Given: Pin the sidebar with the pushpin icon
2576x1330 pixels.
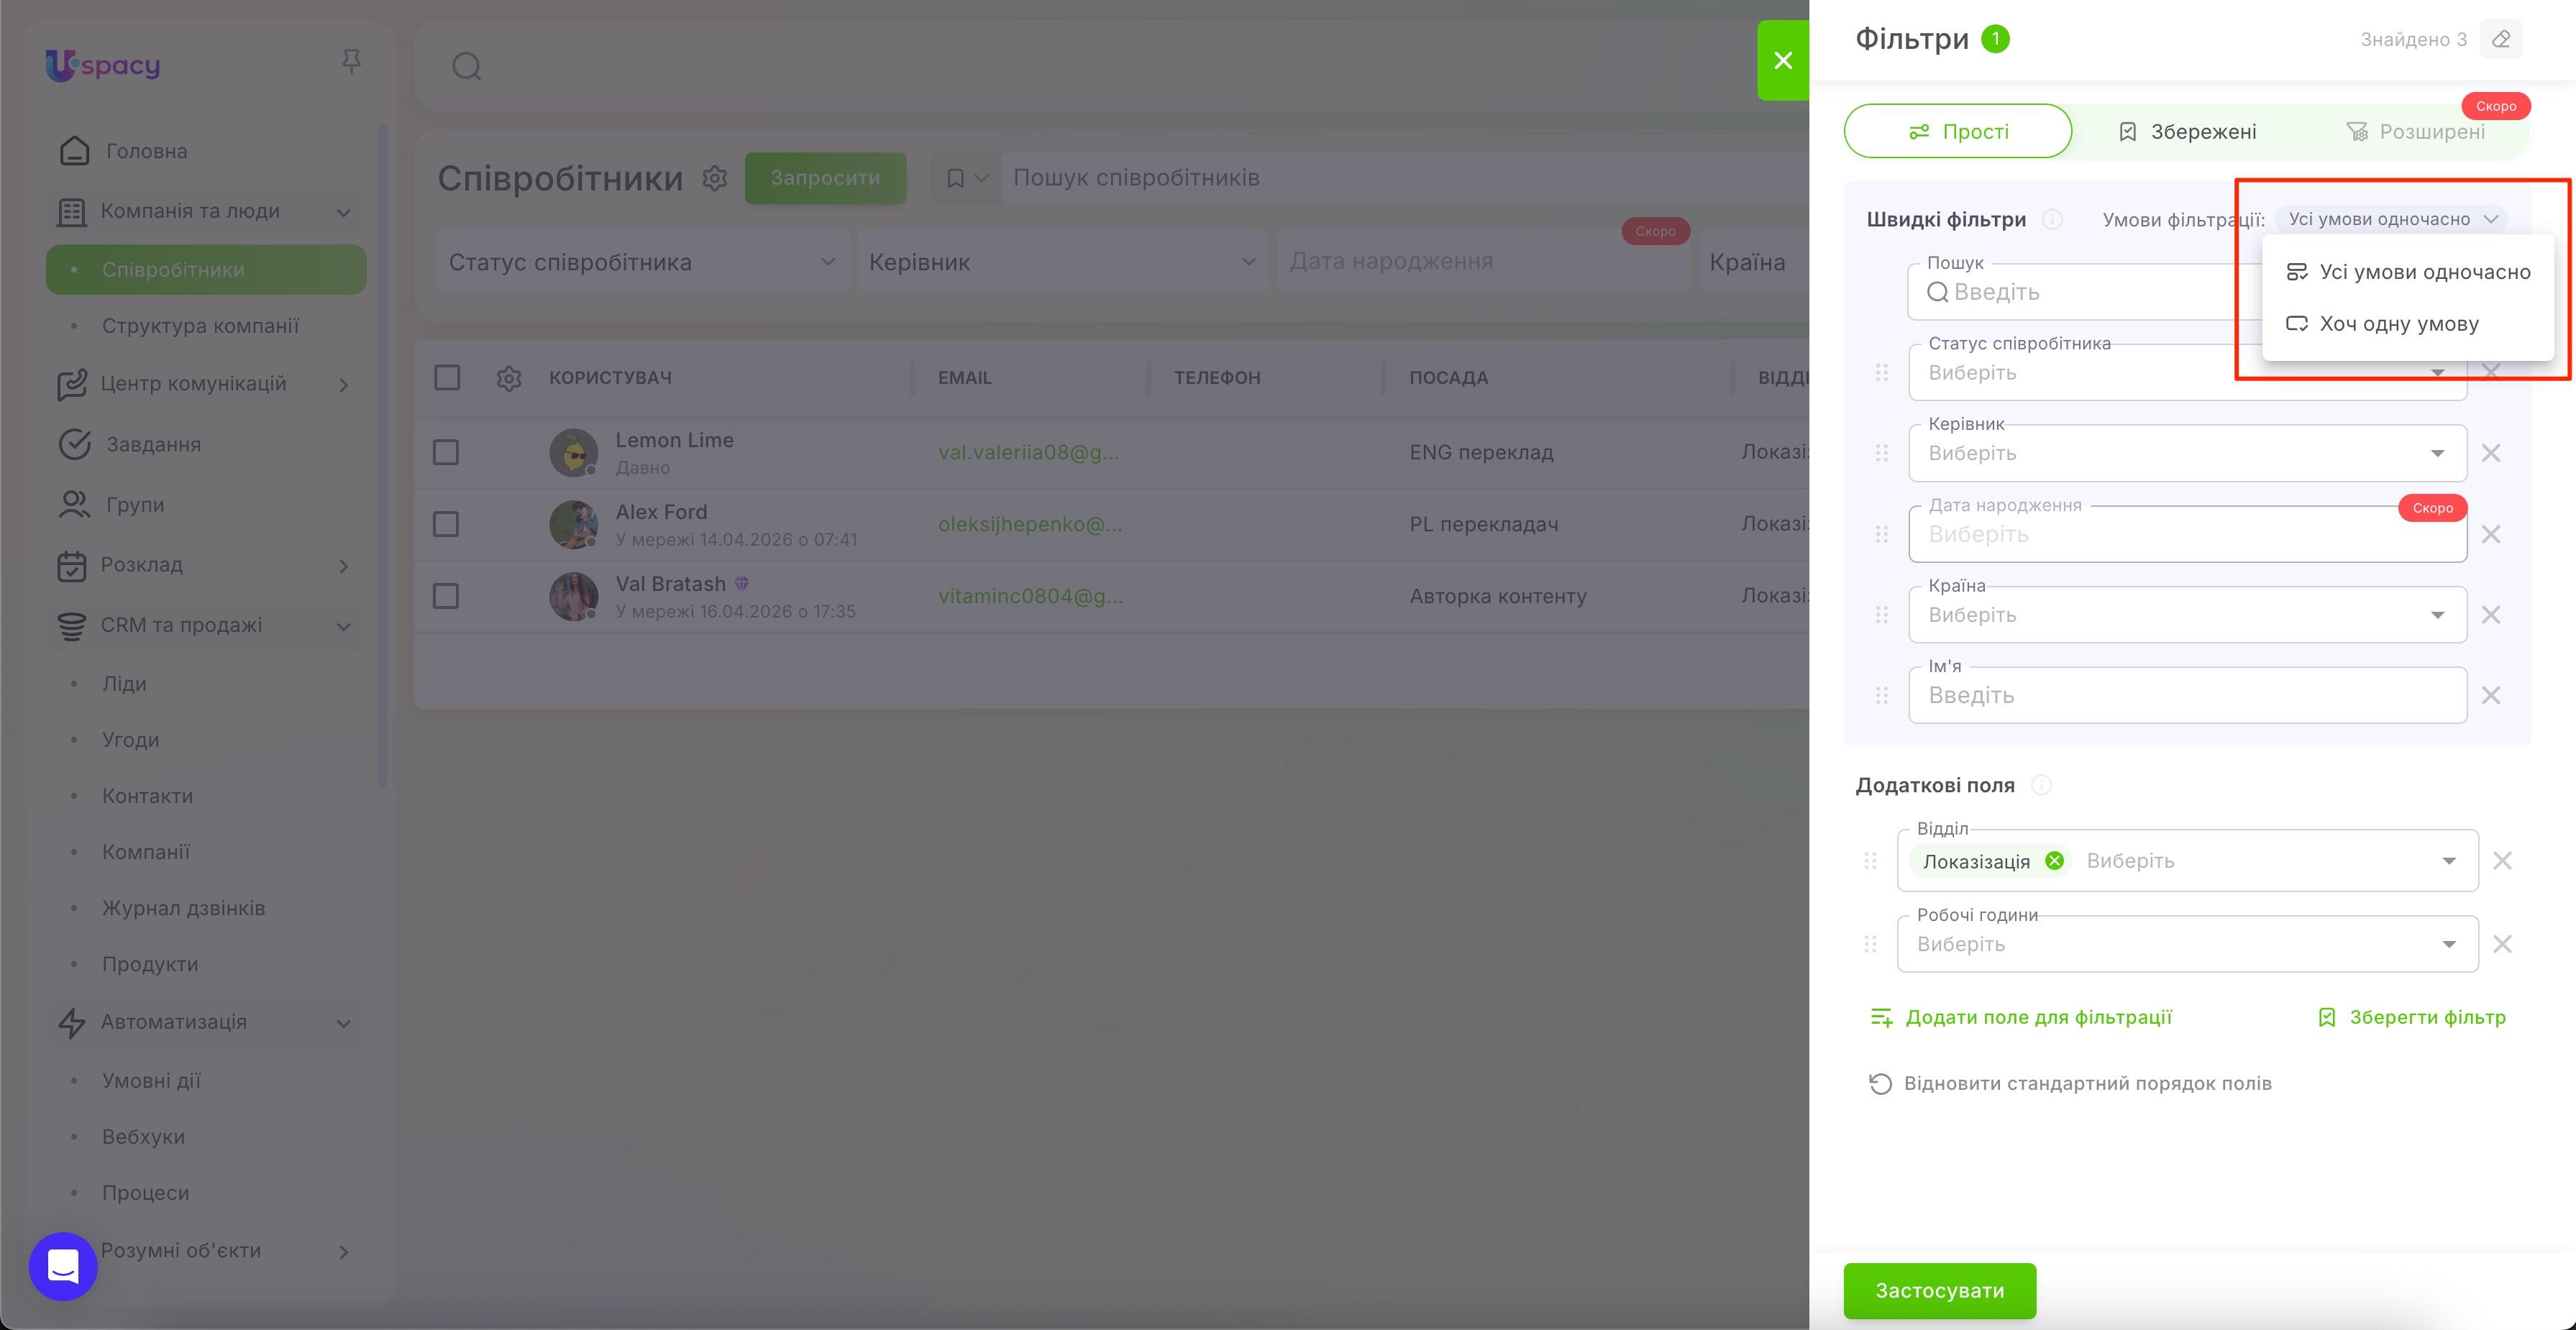Looking at the screenshot, I should click(351, 62).
